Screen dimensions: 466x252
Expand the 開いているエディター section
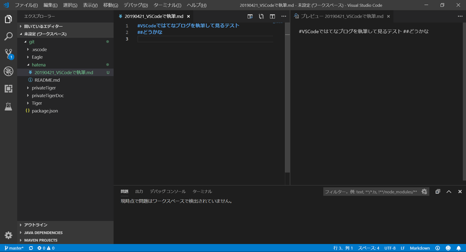[x=65, y=26]
